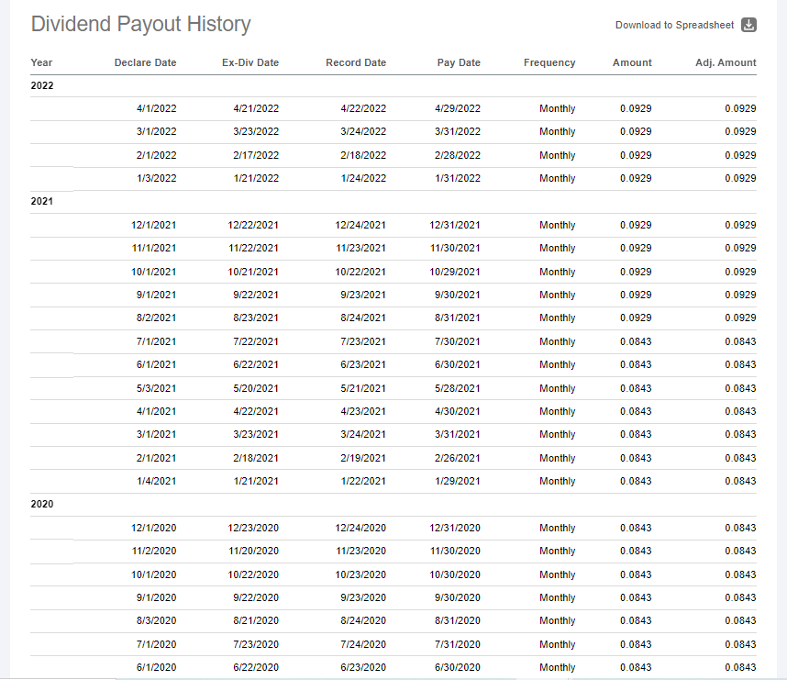
Task: Click the 2022 year group label
Action: click(x=41, y=85)
